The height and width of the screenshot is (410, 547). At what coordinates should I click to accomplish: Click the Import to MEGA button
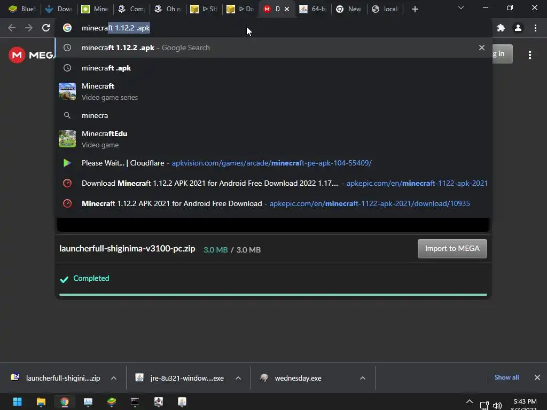click(452, 249)
